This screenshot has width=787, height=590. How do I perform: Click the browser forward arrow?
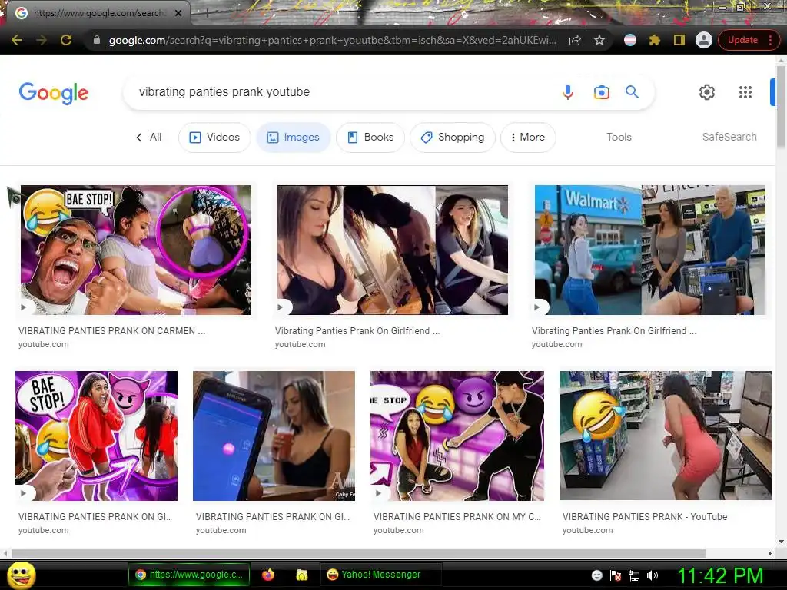(42, 40)
